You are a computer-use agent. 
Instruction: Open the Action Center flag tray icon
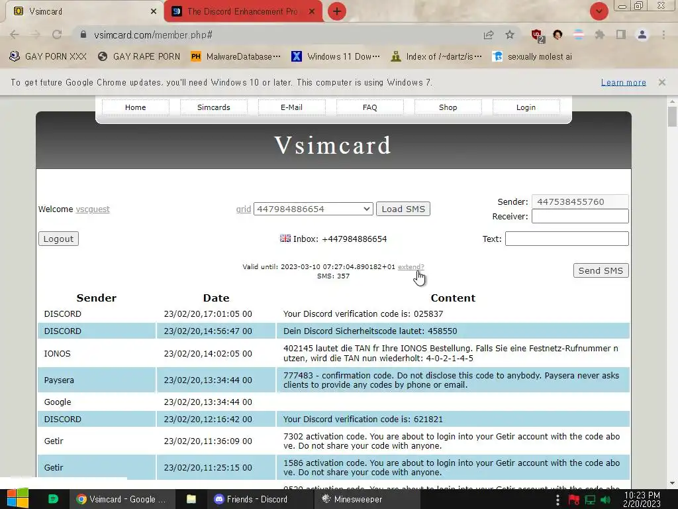(x=574, y=500)
